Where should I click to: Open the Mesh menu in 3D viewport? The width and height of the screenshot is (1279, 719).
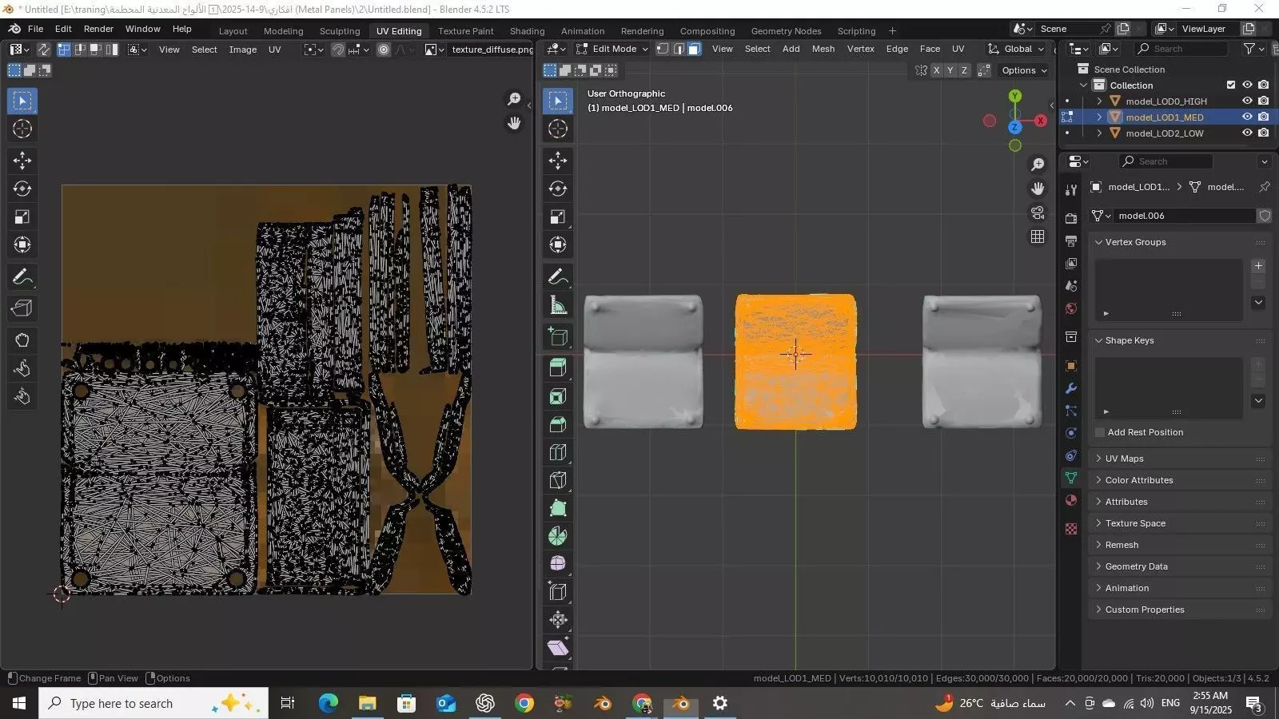click(x=823, y=49)
